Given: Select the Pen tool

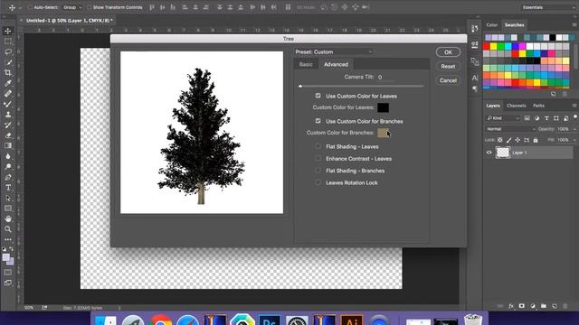Looking at the screenshot, I should (8, 177).
